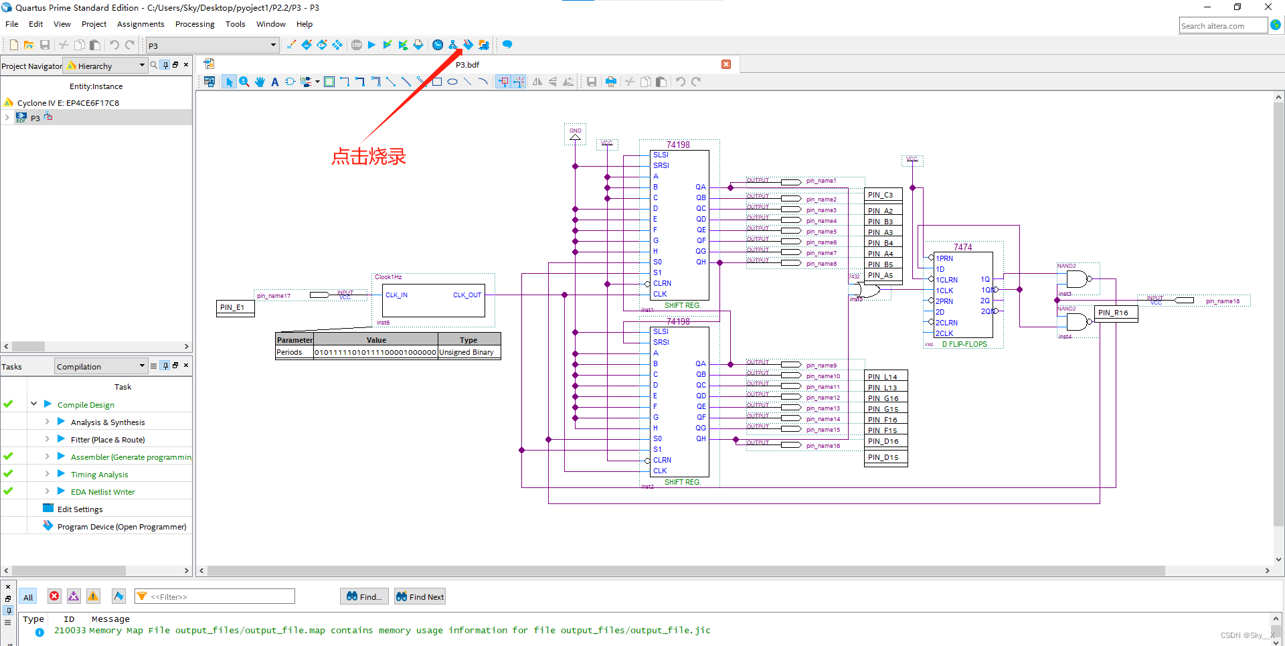
Task: Open the Hierarchy dropdown in Project Navigator
Action: point(141,66)
